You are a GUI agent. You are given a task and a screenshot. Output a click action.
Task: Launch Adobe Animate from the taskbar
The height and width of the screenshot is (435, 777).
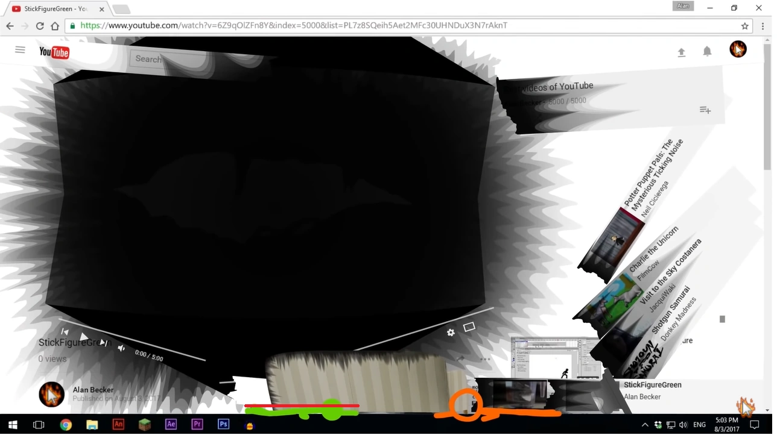pos(118,425)
